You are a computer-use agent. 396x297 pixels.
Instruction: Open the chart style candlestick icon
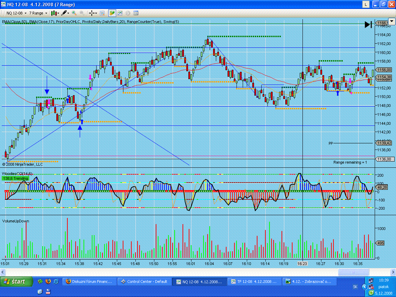54,13
